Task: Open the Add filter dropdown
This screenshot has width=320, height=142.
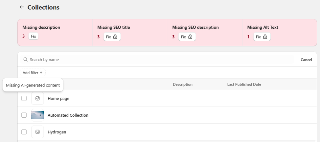Action: (x=33, y=73)
